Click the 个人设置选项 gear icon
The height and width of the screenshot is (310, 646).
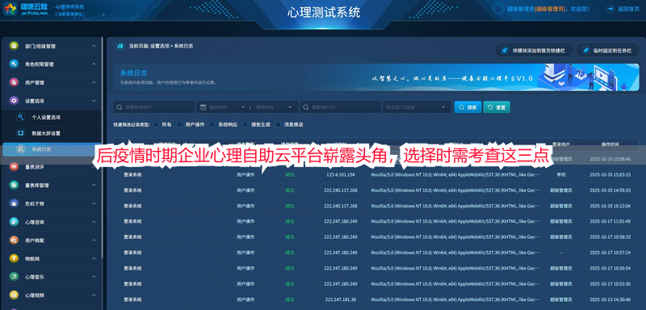[21, 117]
